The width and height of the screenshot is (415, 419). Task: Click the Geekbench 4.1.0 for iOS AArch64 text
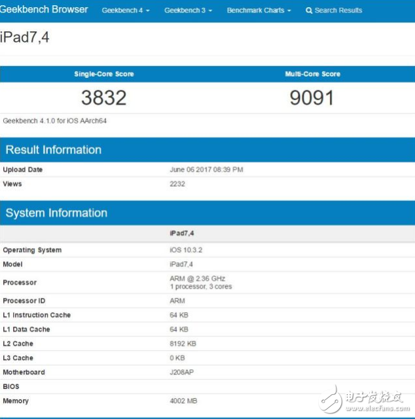(55, 120)
